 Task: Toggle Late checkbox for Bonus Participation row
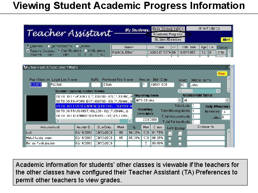point(169,144)
